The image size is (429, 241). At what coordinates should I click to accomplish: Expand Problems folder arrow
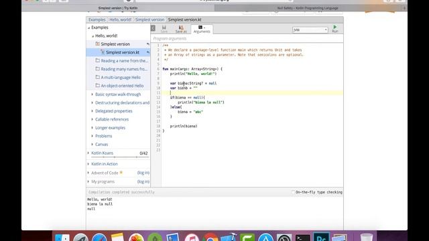click(x=93, y=136)
